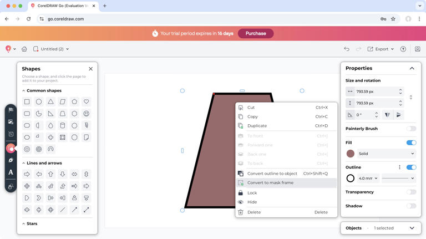Click the Home icon in toolbar
The height and width of the screenshot is (239, 426).
[x=24, y=49]
